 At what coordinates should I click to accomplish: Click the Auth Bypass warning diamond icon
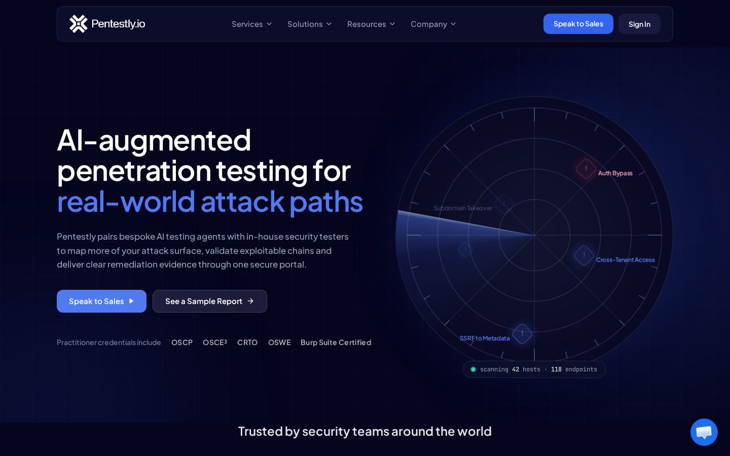click(x=586, y=169)
